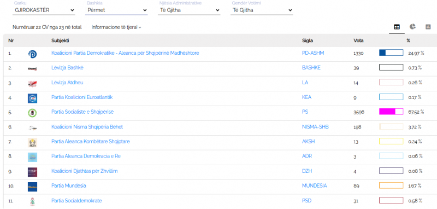Click the Partia Socialdemokrate logo
Screen dimensions: 437x209
32,201
